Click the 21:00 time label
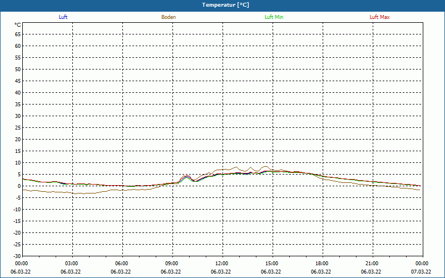Screen dimensions: 445x278 [372, 264]
